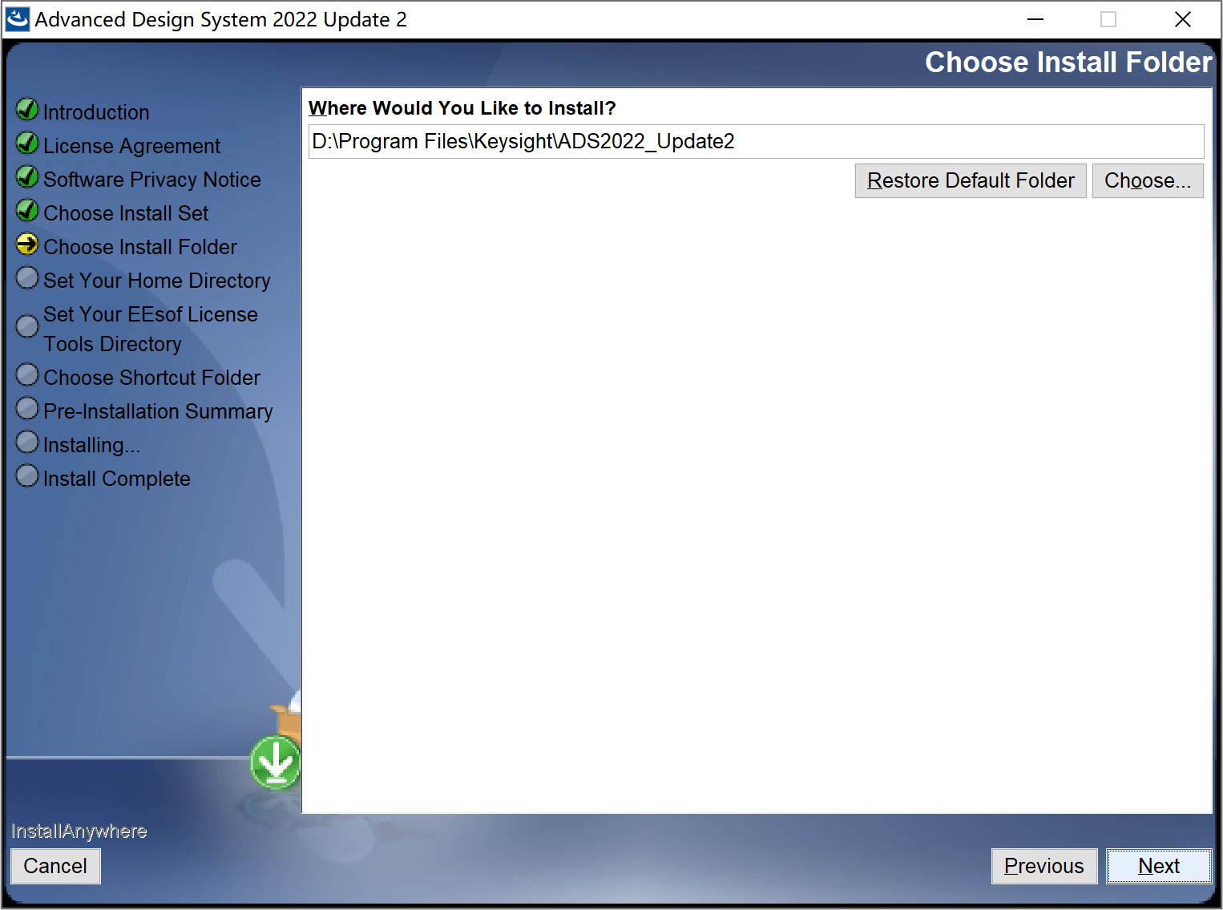Image resolution: width=1223 pixels, height=910 pixels.
Task: Click the Choose Install Set step label
Action: point(126,213)
